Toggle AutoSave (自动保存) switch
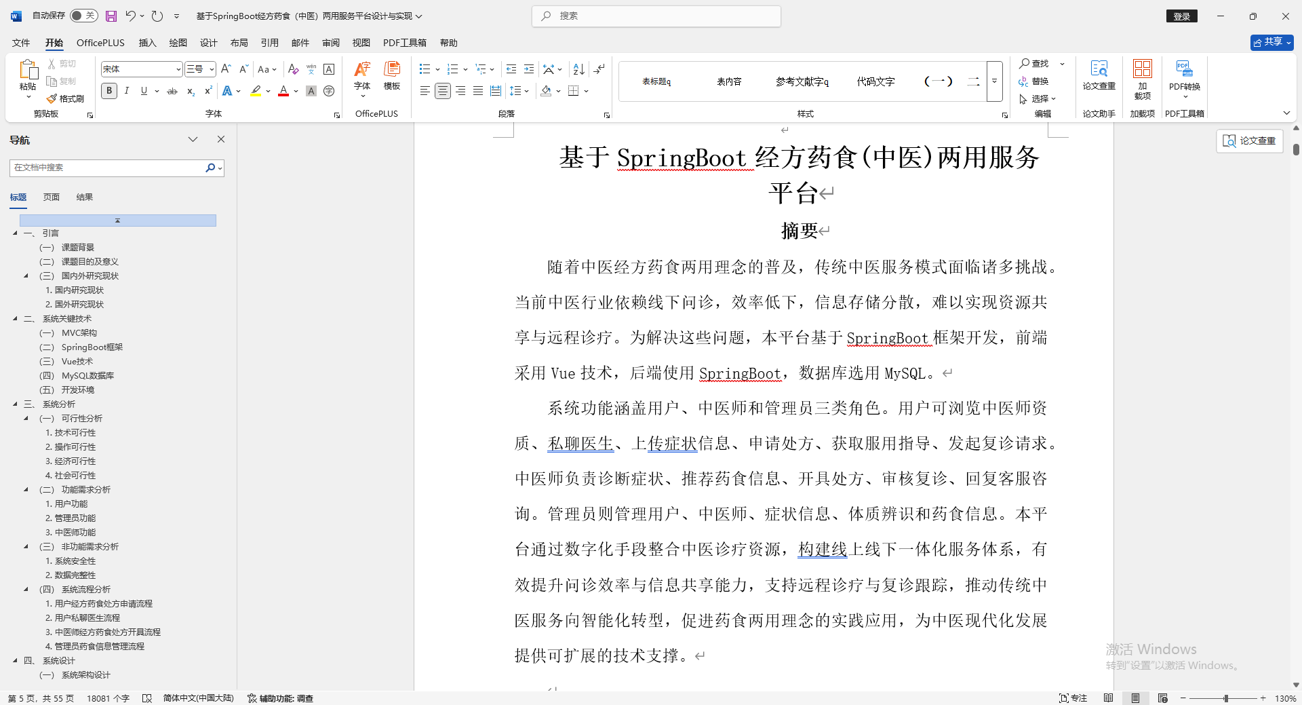The width and height of the screenshot is (1302, 705). (x=83, y=16)
